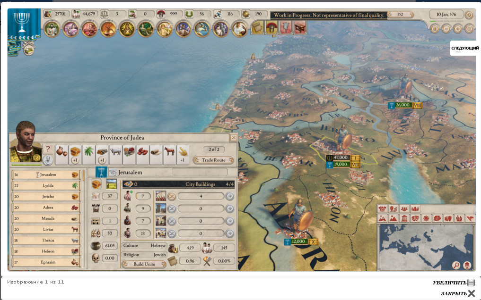The width and height of the screenshot is (481, 300).
Task: Open the hamburger menu button beside speed controls
Action: tap(469, 29)
